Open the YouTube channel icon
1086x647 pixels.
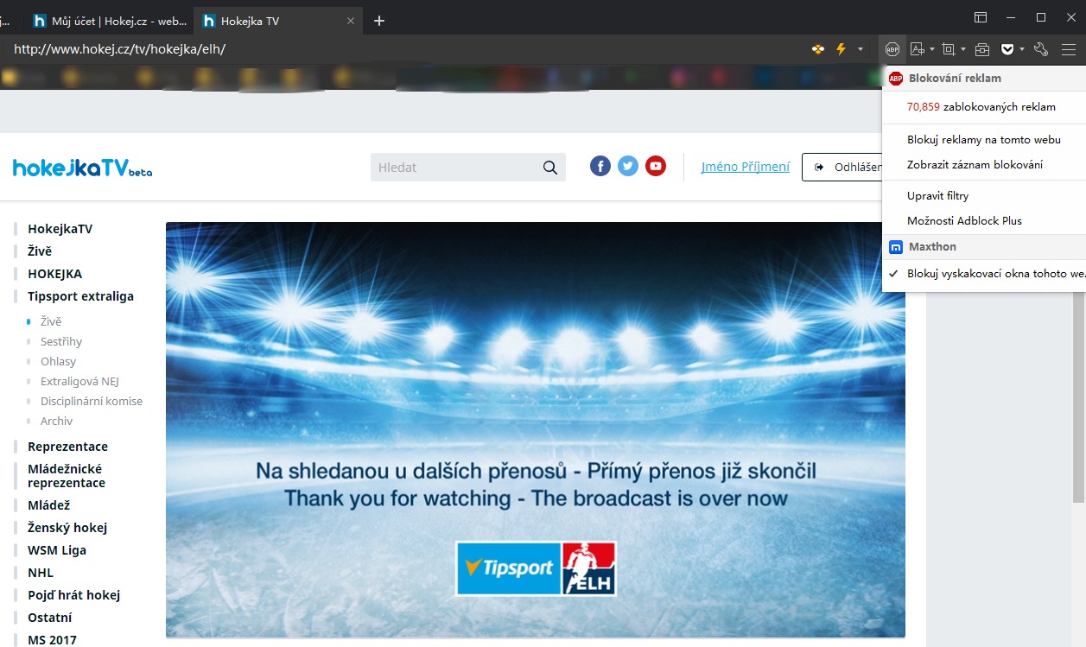[656, 167]
